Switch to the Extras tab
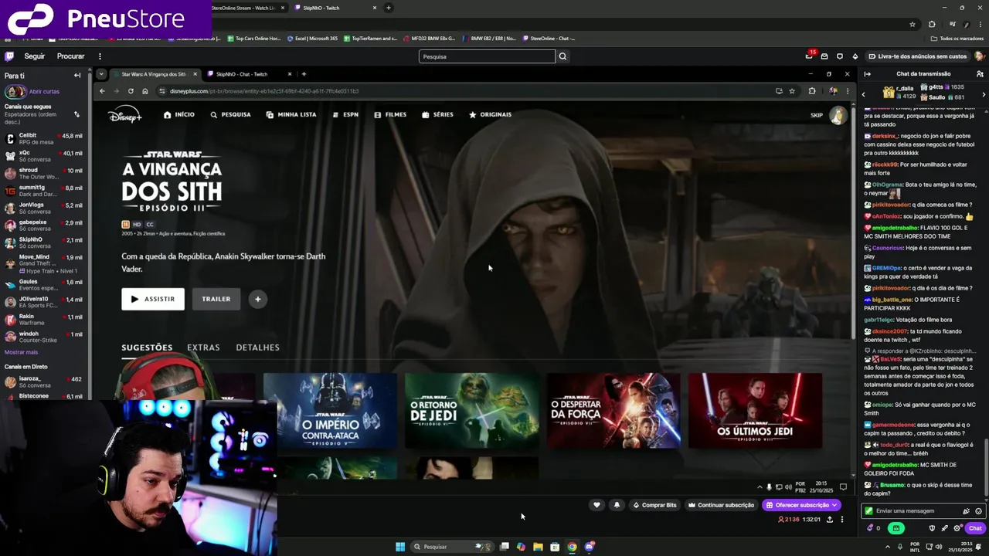 coord(203,347)
